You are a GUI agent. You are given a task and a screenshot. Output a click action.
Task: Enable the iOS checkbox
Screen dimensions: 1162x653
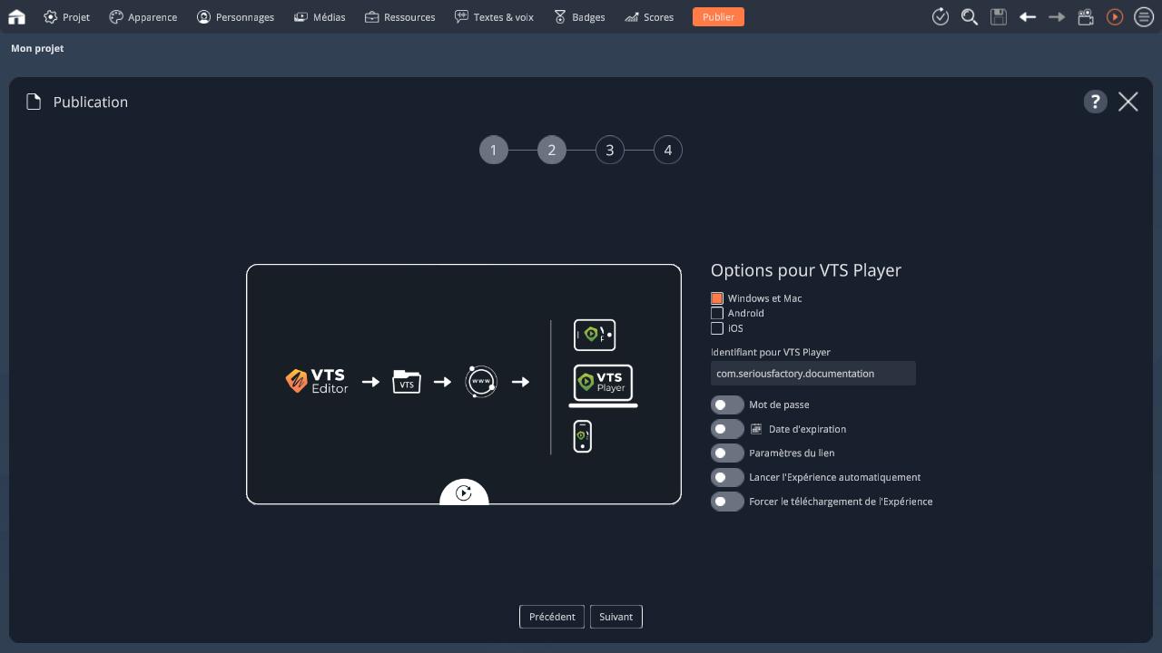717,328
